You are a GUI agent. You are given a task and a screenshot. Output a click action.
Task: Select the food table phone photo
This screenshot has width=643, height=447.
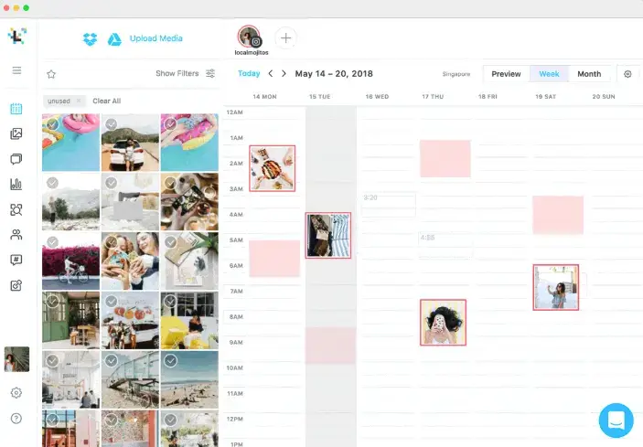[x=189, y=202]
